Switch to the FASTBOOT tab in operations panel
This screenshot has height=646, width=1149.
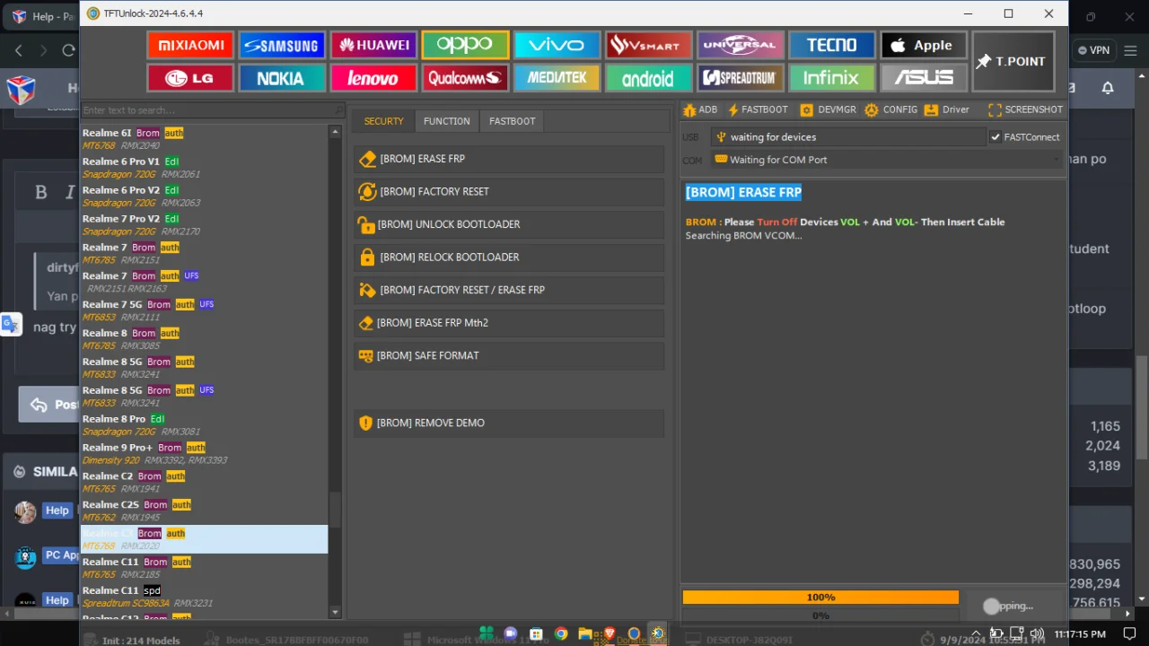click(x=512, y=121)
